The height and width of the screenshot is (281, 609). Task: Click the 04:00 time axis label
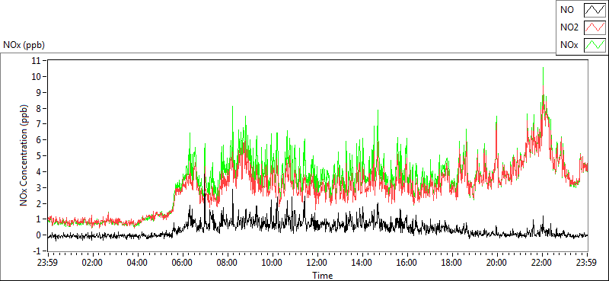(x=137, y=263)
